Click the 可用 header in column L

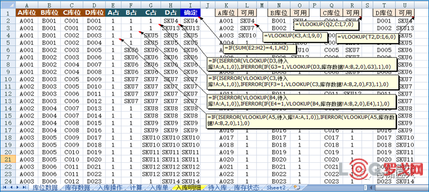[x=247, y=13]
